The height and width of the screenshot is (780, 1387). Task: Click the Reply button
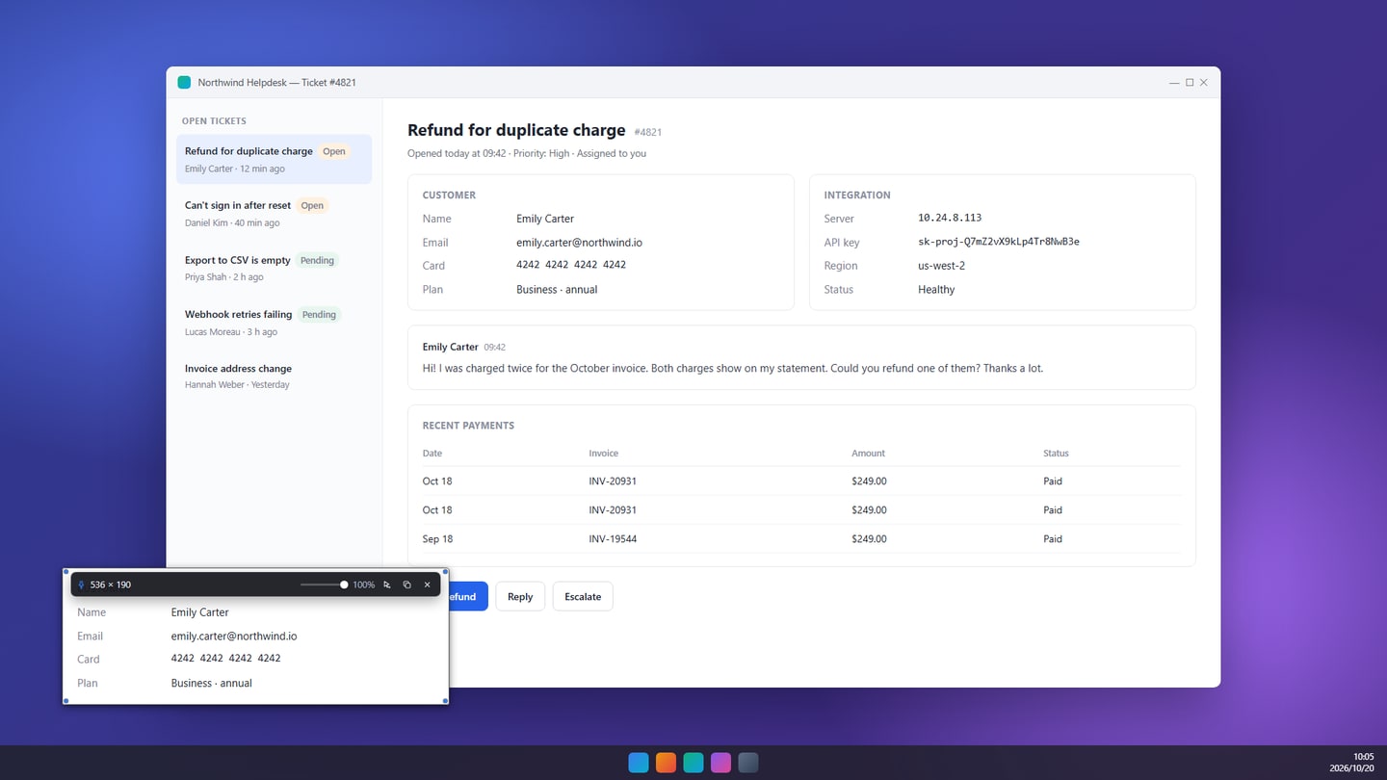(520, 596)
